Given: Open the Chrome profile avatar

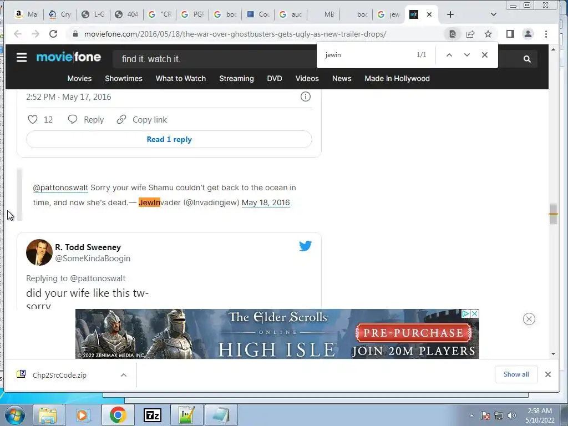Looking at the screenshot, I should point(528,34).
